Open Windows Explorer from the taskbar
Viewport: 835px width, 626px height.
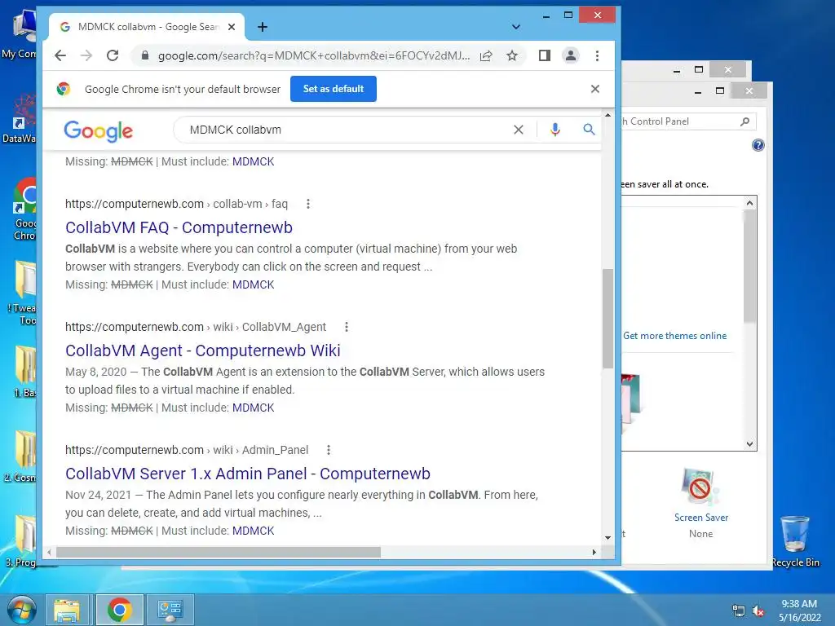[x=67, y=610]
